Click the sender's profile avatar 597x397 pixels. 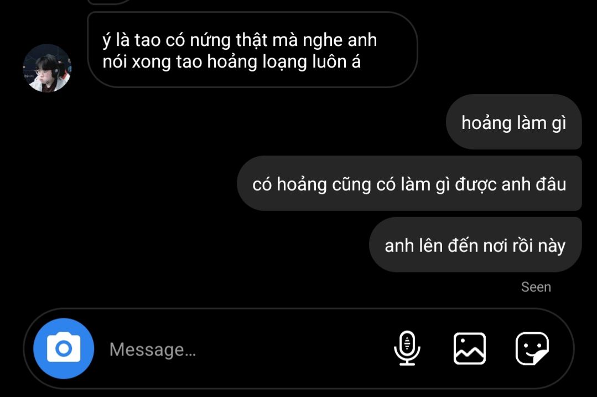(x=47, y=68)
